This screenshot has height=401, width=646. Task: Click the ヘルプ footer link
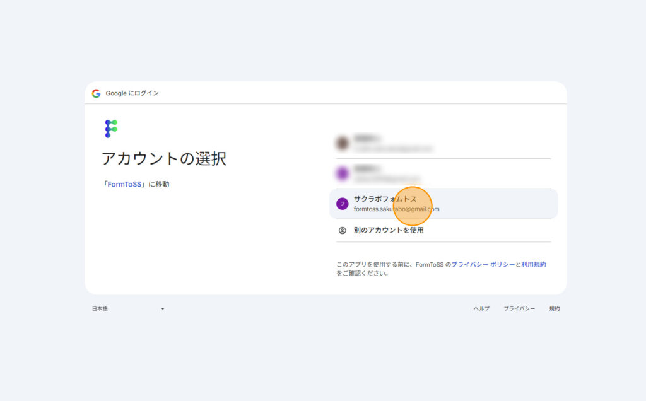coord(481,308)
